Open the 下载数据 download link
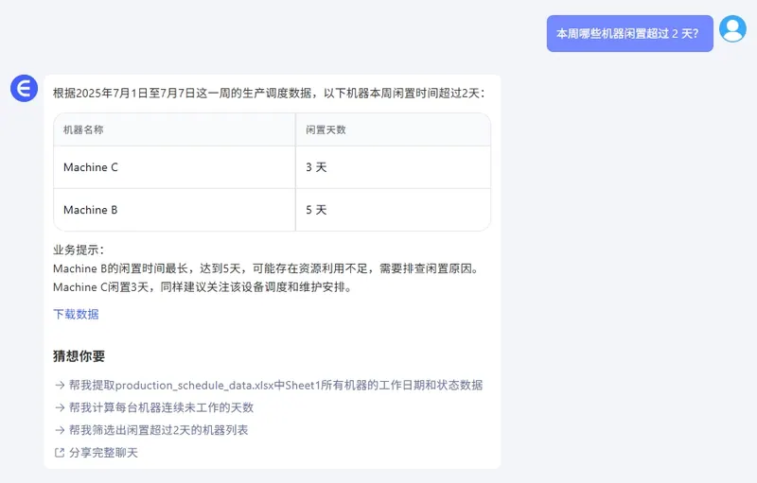Image resolution: width=757 pixels, height=483 pixels. [76, 314]
